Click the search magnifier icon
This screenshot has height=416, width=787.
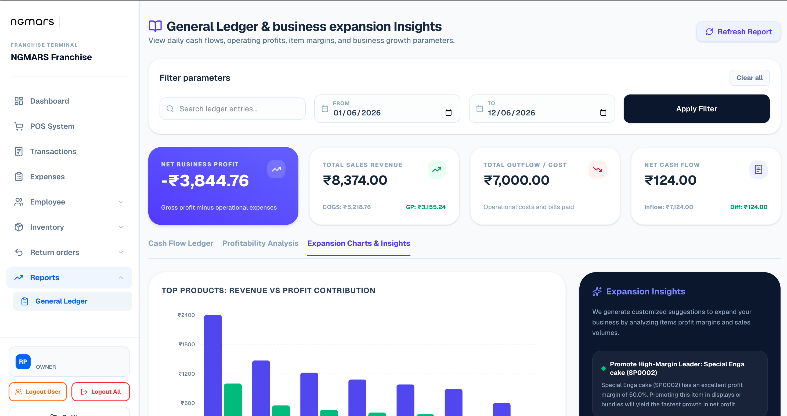click(170, 109)
